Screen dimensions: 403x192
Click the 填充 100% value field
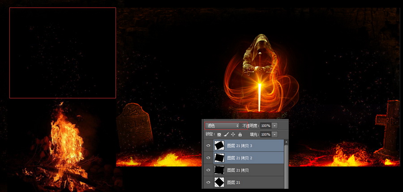pos(265,134)
